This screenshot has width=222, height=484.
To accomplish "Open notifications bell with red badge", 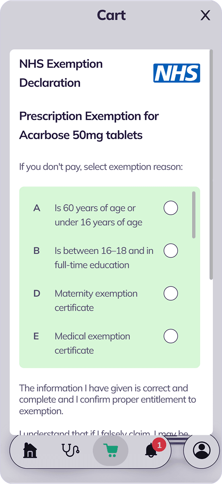I will [151, 451].
